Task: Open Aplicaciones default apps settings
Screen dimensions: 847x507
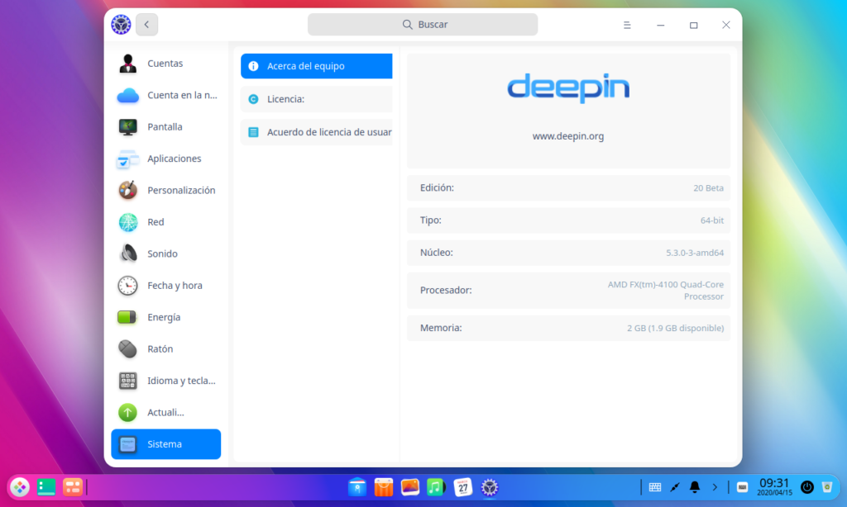Action: 165,159
